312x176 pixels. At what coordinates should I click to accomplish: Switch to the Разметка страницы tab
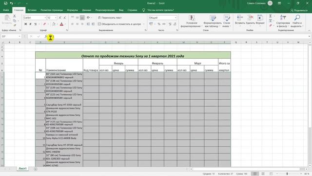[x=52, y=10]
